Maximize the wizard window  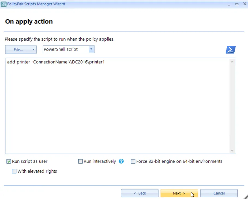237,4
